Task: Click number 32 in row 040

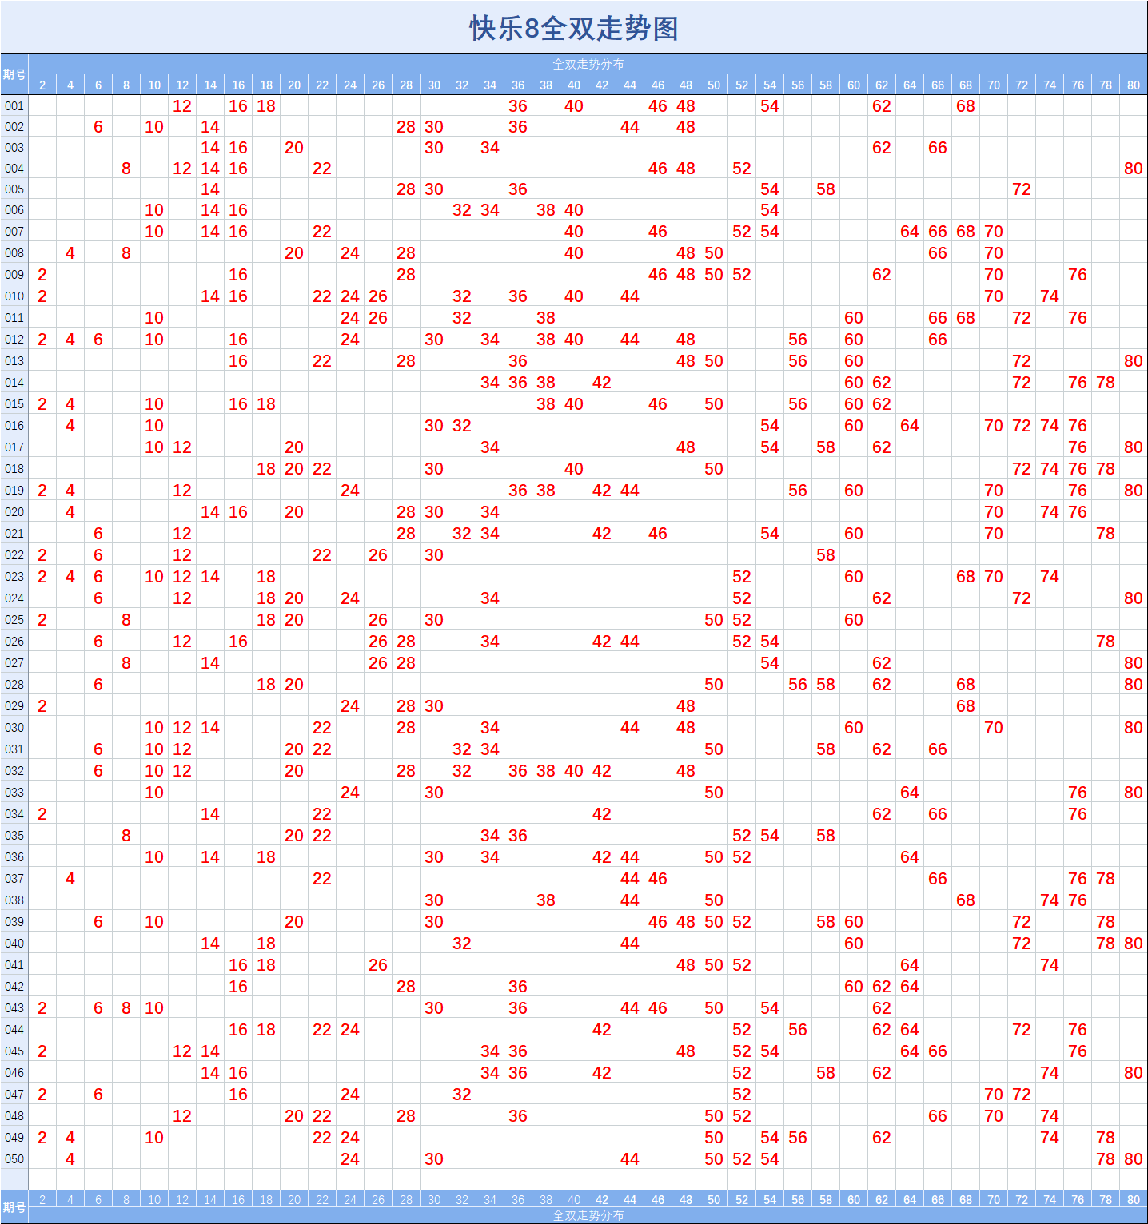Action: 462,944
